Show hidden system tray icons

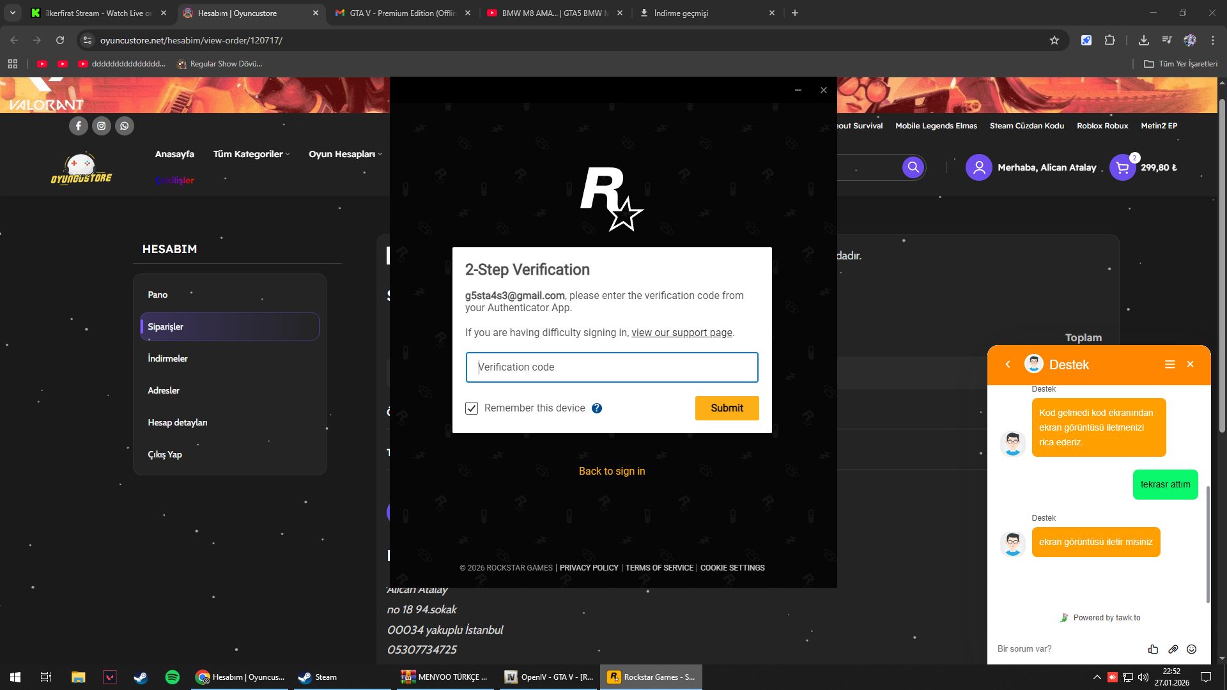(1097, 677)
